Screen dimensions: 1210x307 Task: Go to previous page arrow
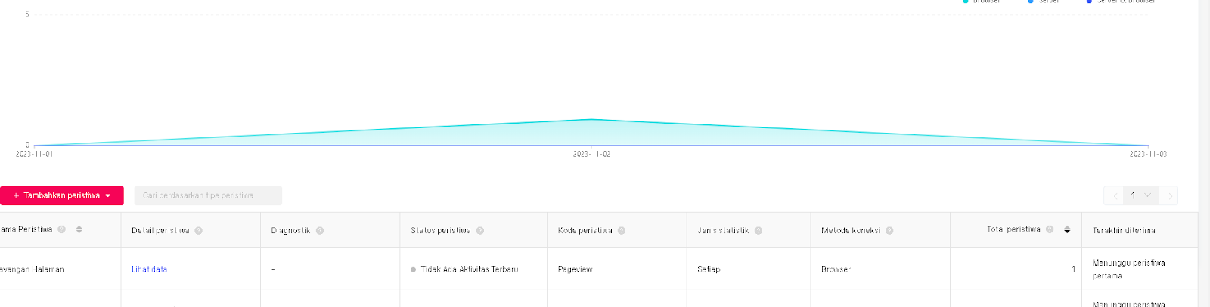[x=1114, y=196]
